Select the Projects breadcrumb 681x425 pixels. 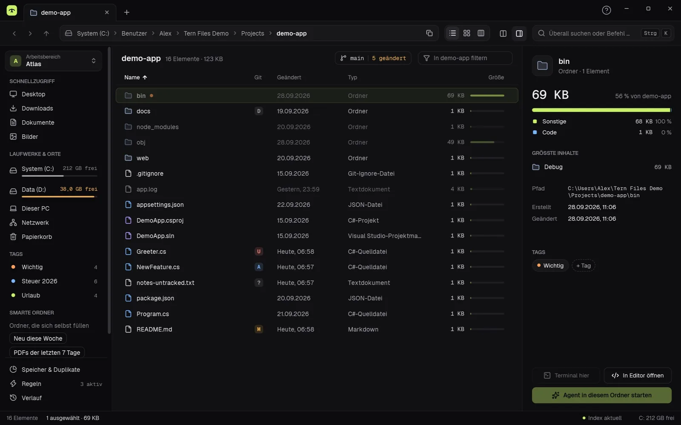pos(252,33)
